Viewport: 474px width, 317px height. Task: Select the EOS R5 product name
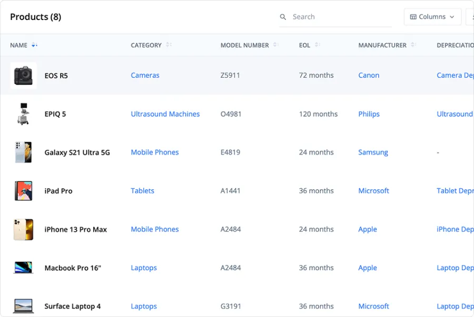[x=56, y=76]
